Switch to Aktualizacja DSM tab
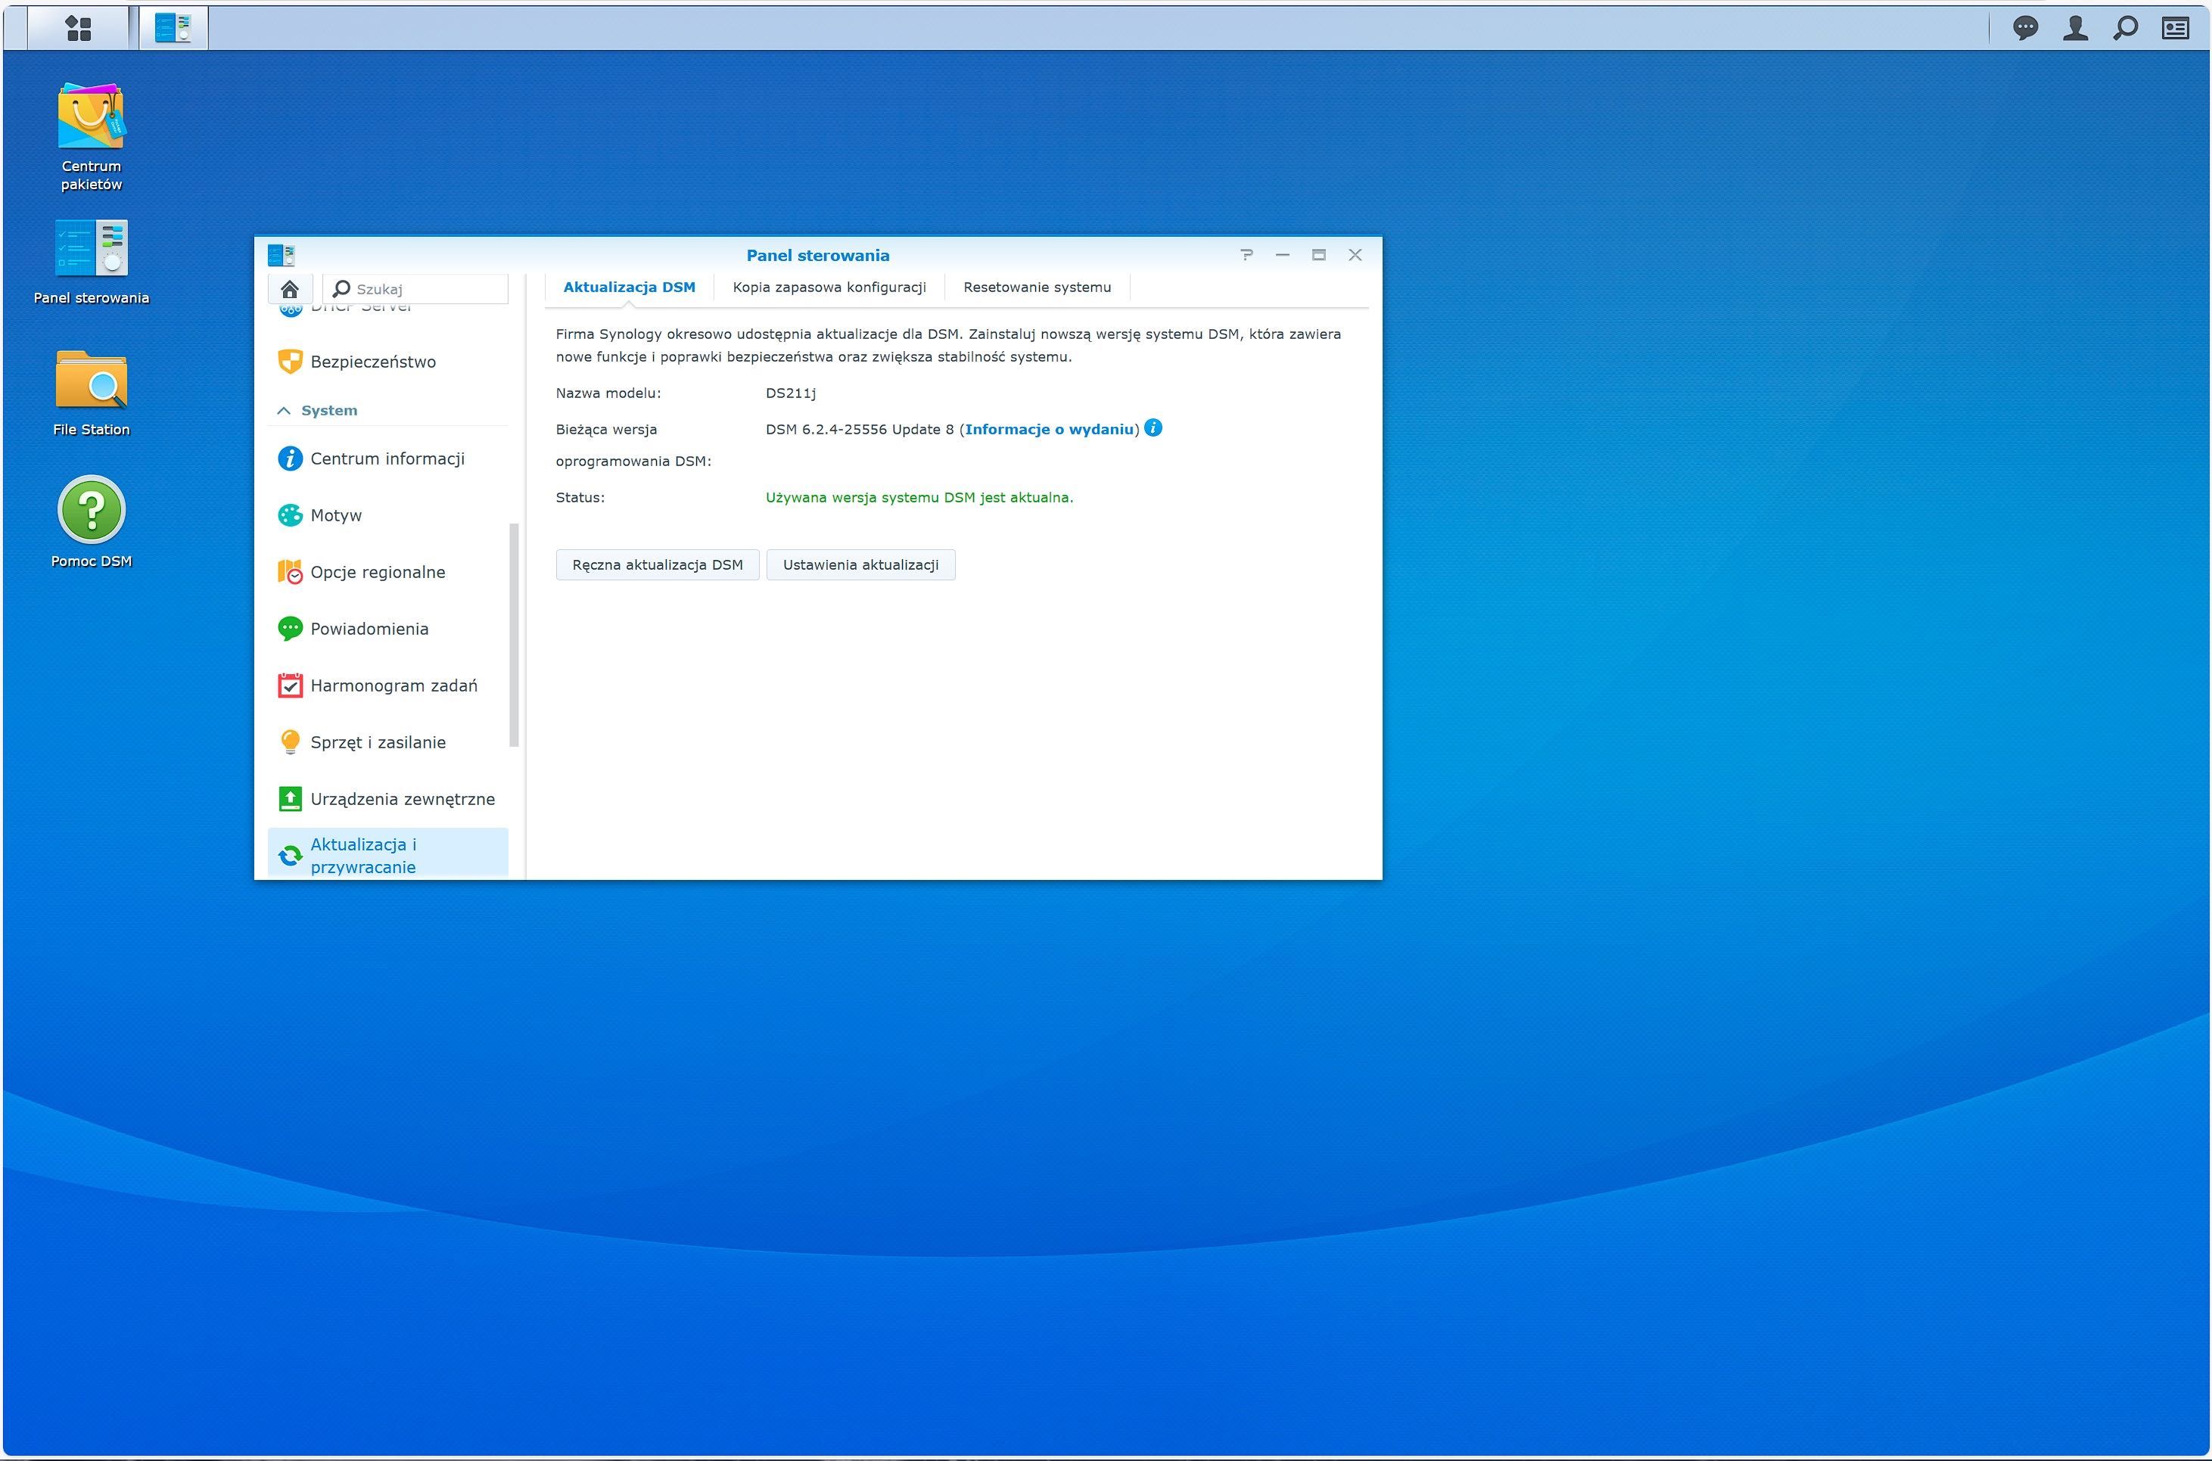This screenshot has width=2212, height=1461. [x=629, y=287]
